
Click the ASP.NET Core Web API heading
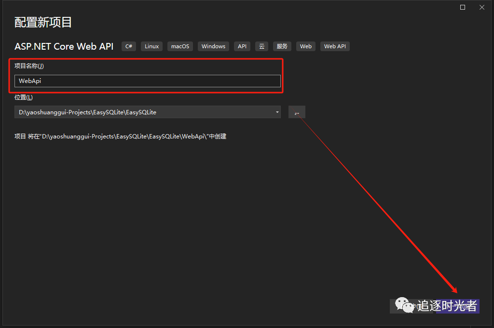64,46
